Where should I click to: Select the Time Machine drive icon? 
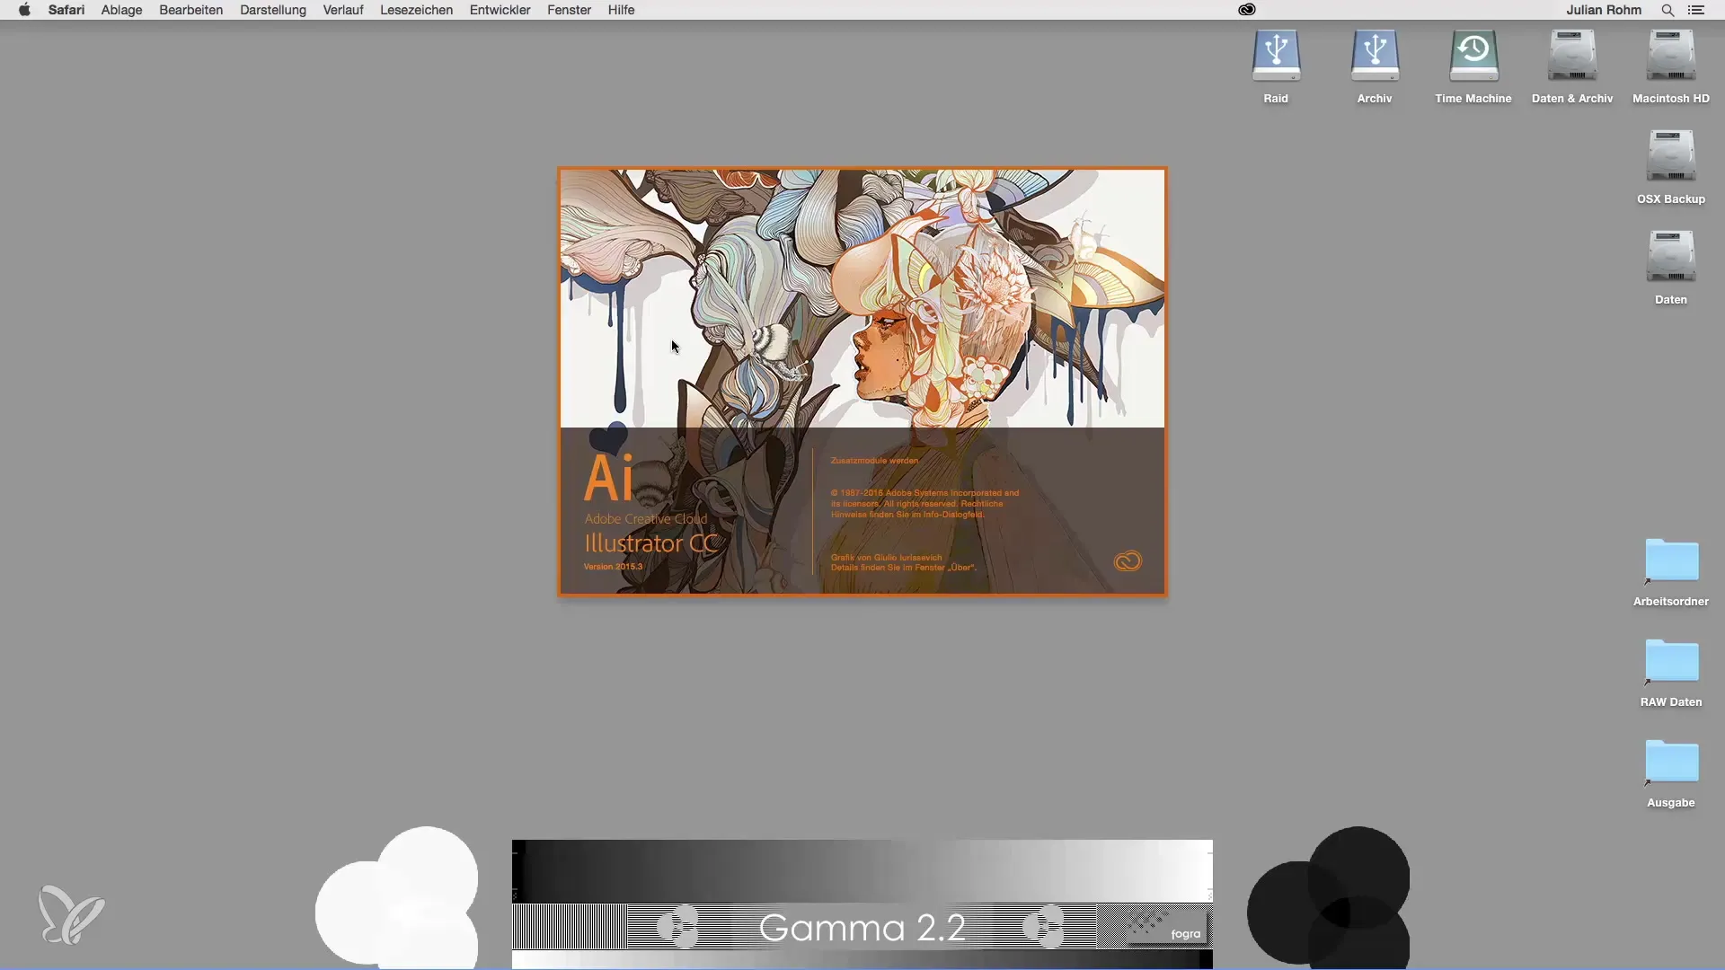tap(1473, 56)
